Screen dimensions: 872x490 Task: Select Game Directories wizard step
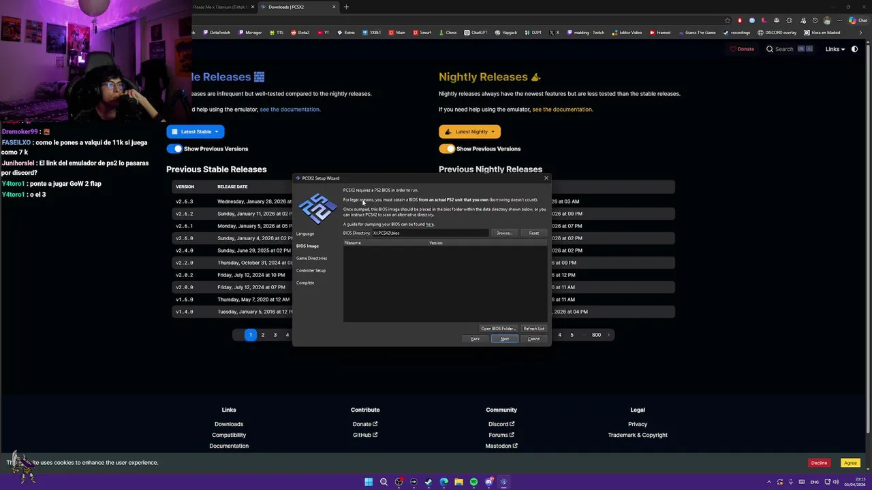pyautogui.click(x=311, y=258)
